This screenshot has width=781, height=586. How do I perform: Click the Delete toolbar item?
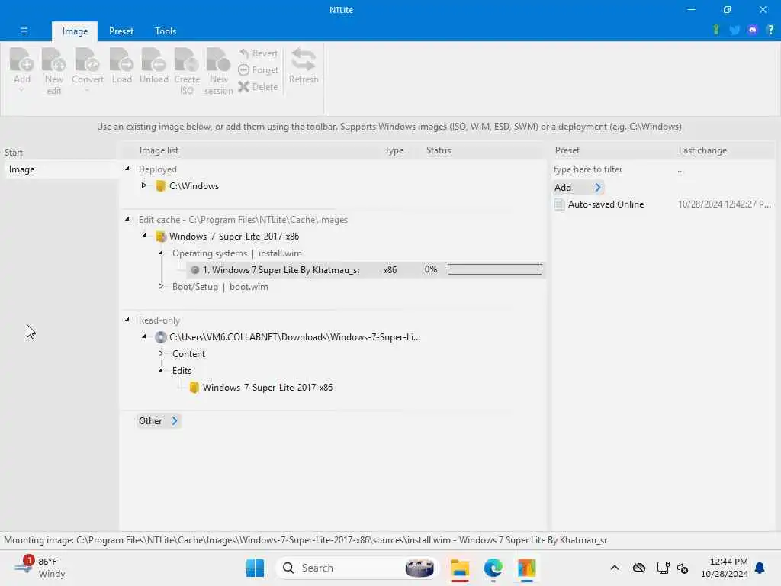point(258,87)
